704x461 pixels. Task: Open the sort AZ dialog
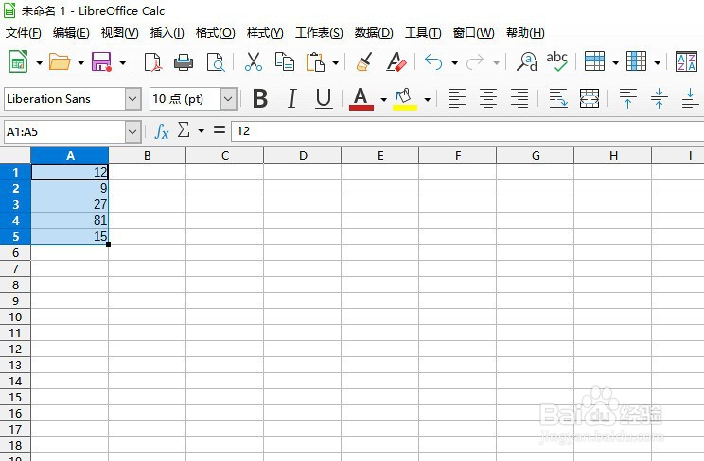coord(686,61)
